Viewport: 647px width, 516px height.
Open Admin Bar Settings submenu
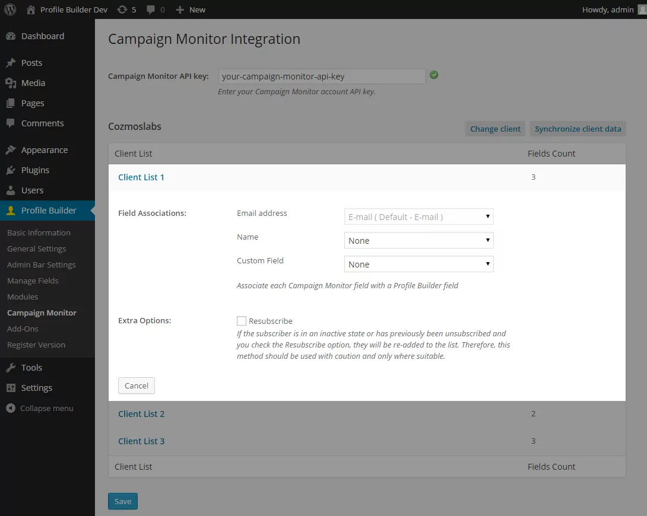pyautogui.click(x=42, y=265)
